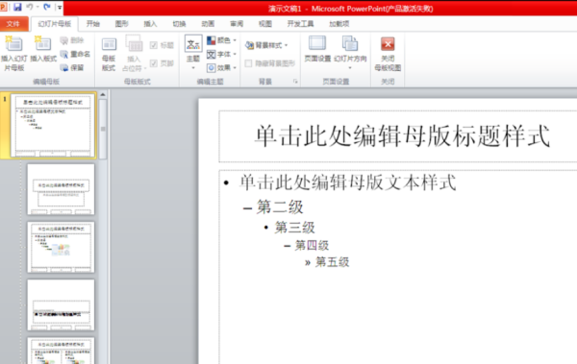
Task: Click the 关闭母版视图 red X icon
Action: (x=388, y=44)
